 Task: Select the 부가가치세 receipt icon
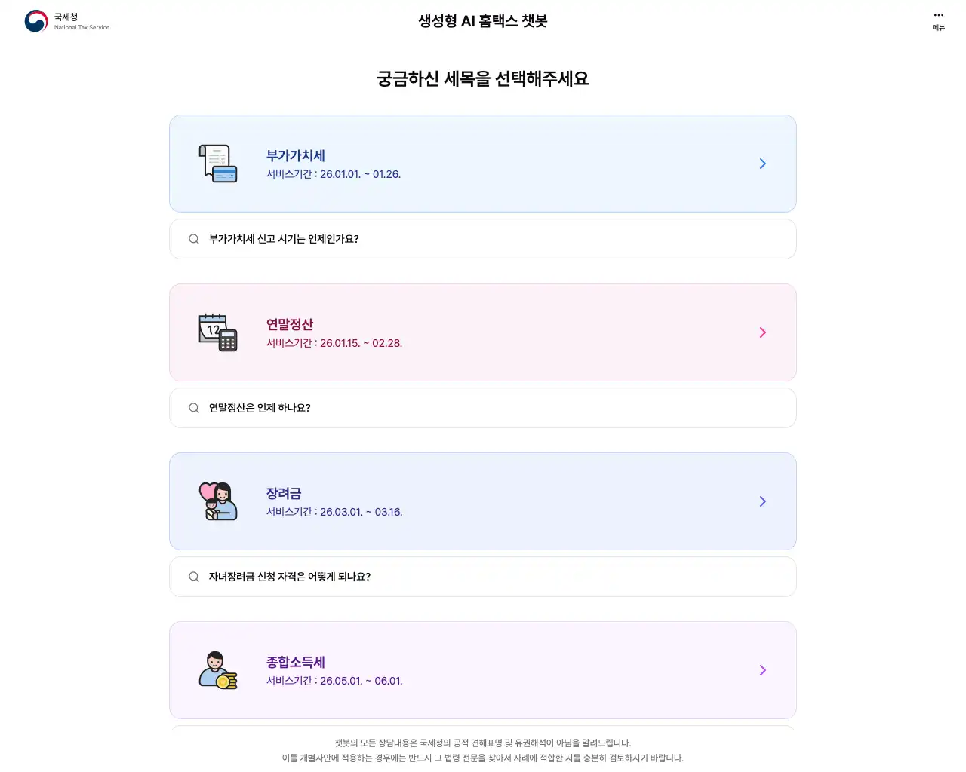point(218,163)
